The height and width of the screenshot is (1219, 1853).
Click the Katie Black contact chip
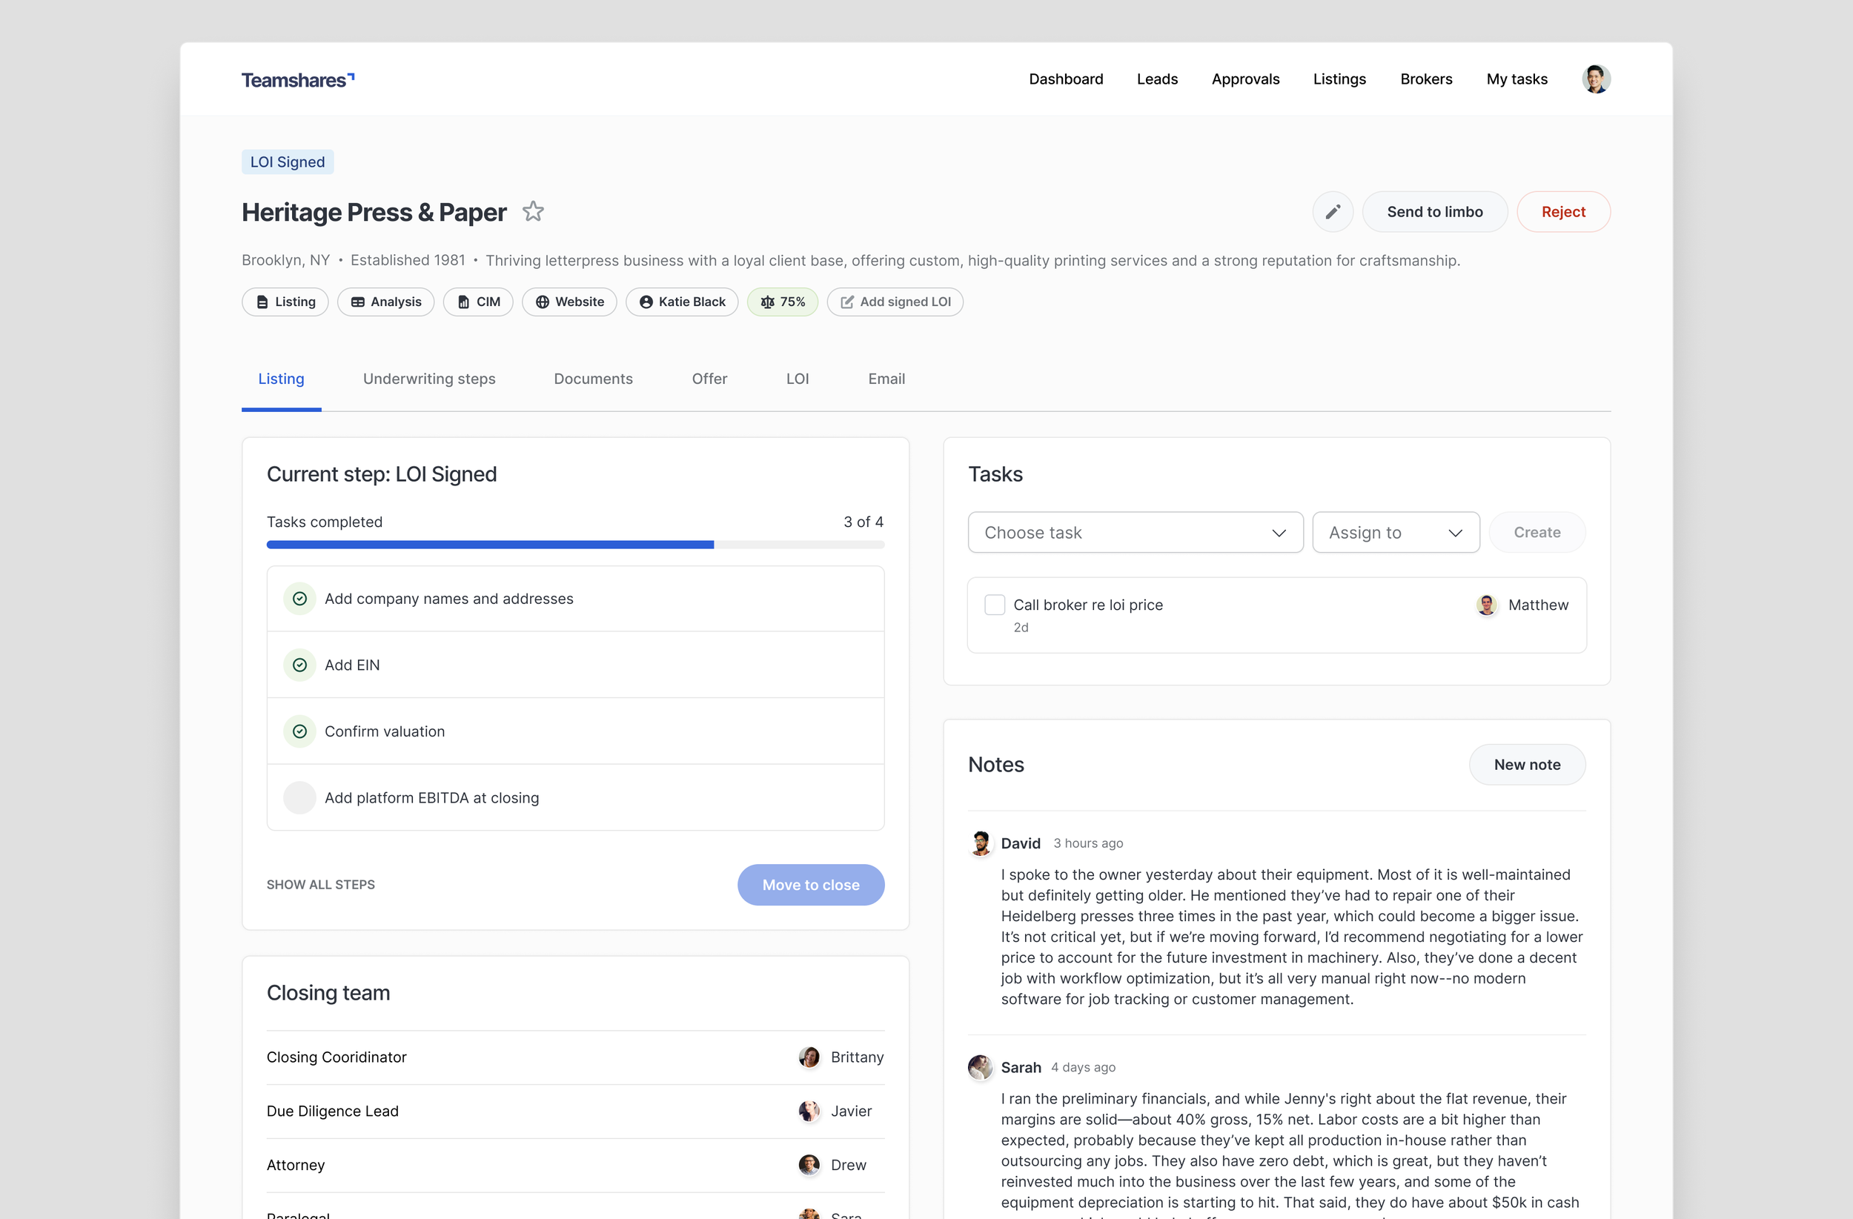[681, 302]
